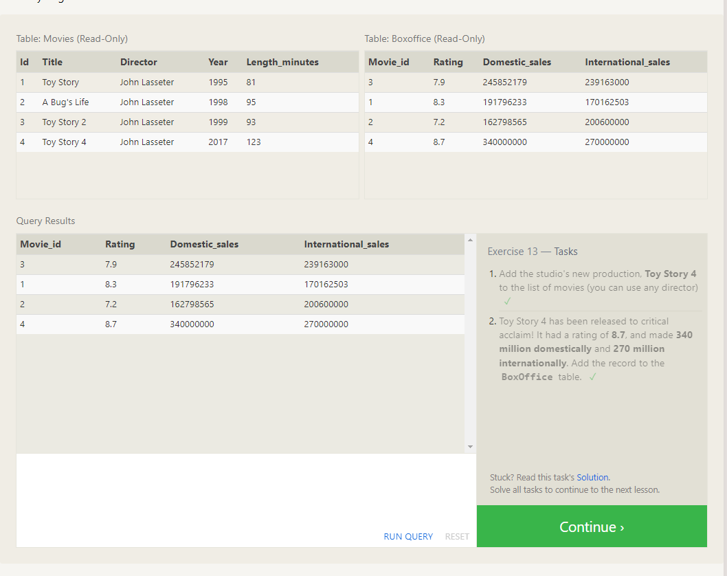Click the Director column header in Movies
The width and height of the screenshot is (727, 576).
coord(139,62)
